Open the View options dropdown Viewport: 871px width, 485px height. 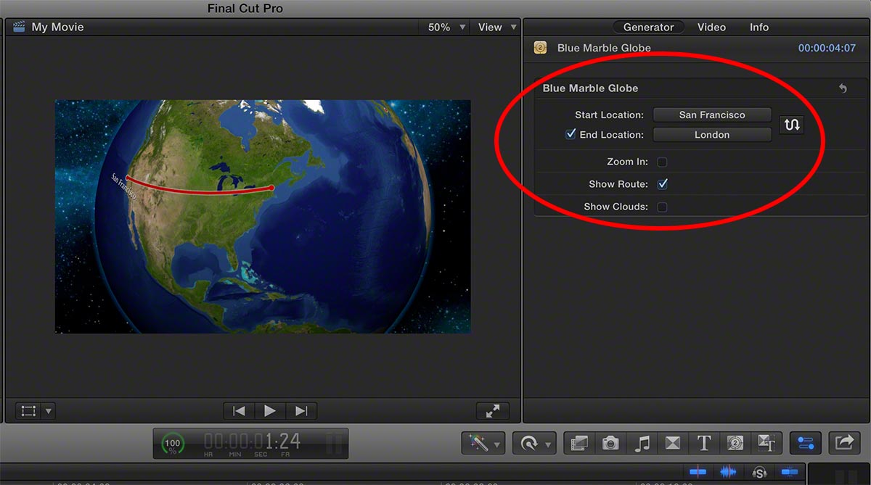496,27
